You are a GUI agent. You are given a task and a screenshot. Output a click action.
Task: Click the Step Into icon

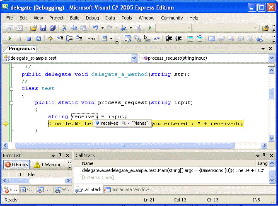pyautogui.click(x=60, y=39)
